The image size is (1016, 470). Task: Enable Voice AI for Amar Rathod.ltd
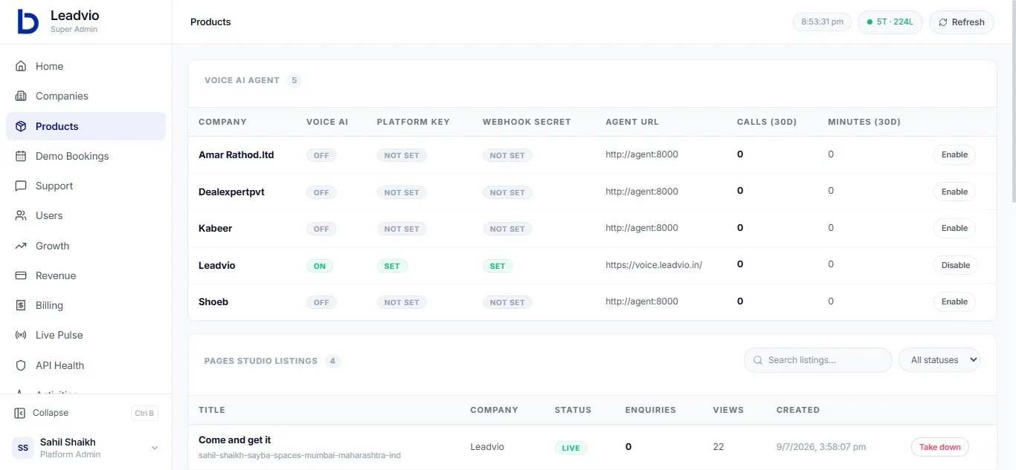(x=954, y=154)
